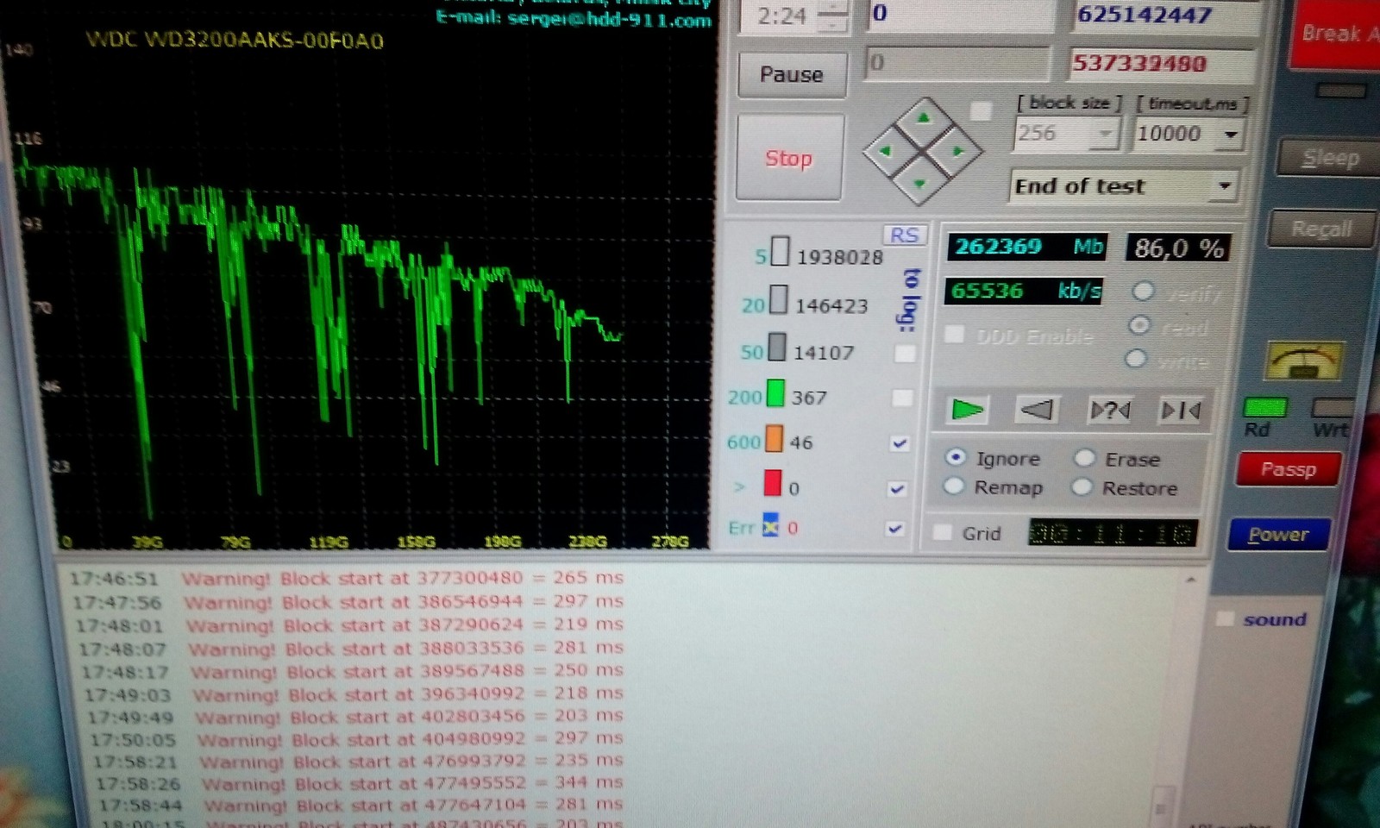Select the verify radio option

tap(1143, 292)
